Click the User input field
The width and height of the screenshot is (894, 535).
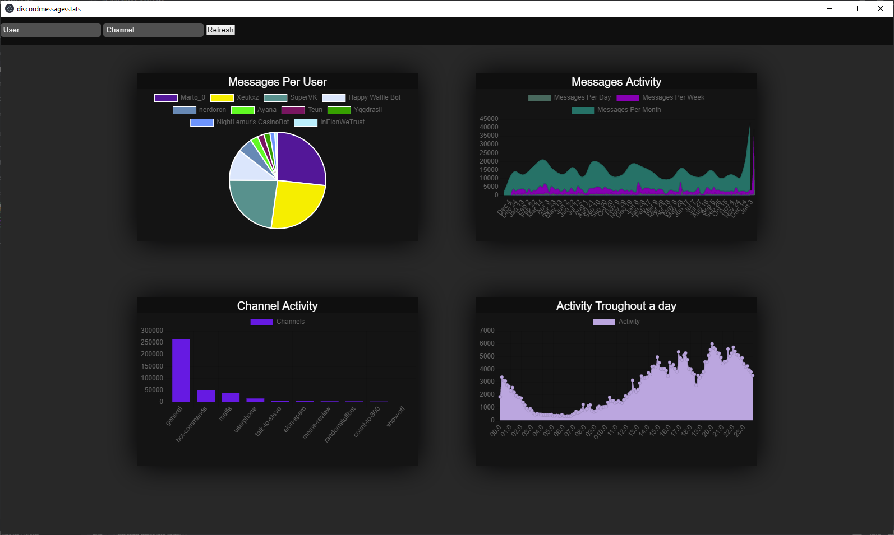[x=50, y=30]
